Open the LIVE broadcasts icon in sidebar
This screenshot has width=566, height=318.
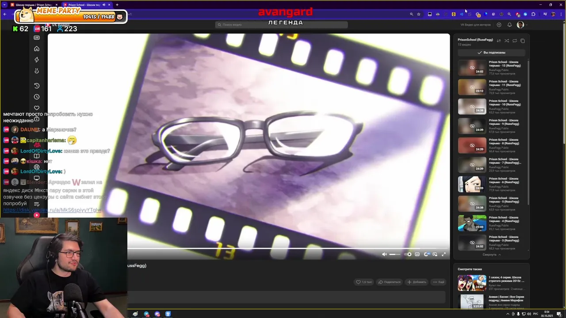[x=37, y=38]
